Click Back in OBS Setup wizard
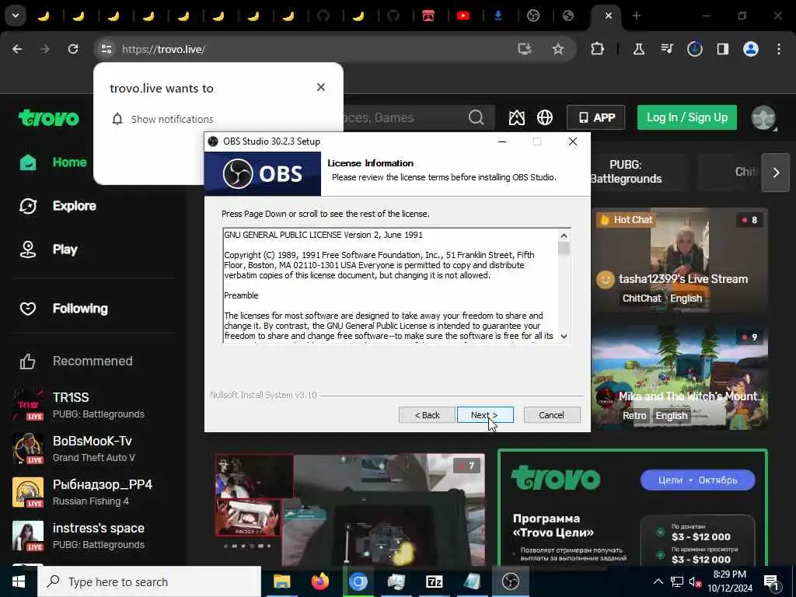The height and width of the screenshot is (597, 796). point(427,415)
